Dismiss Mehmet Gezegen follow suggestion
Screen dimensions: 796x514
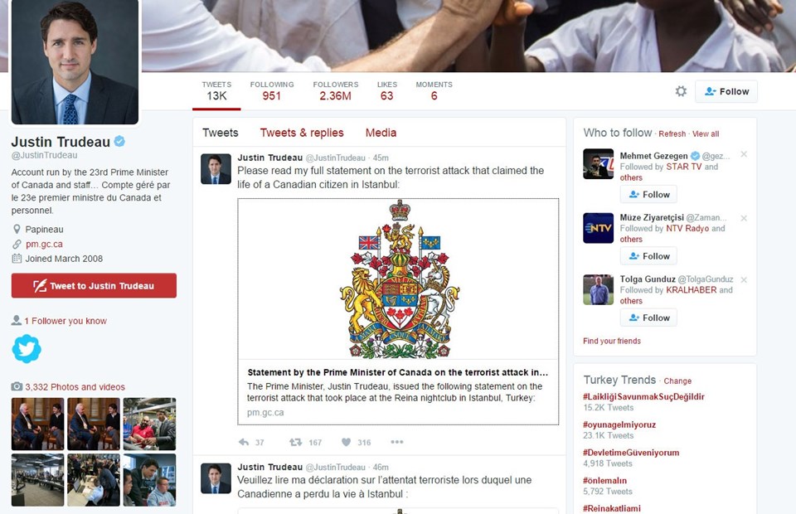744,154
